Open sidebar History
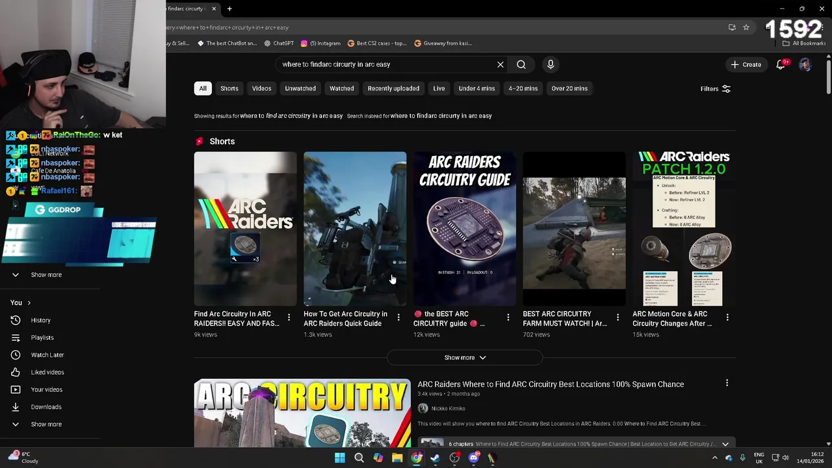The image size is (832, 468). click(x=40, y=320)
